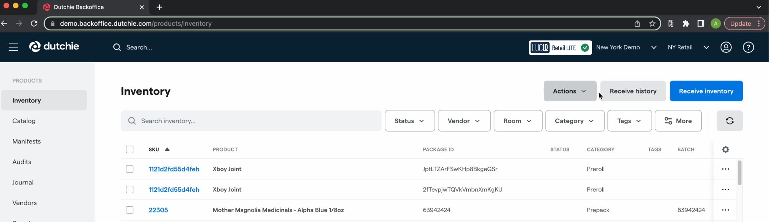Screen dimensions: 769x222
Task: Select the first Xboy Joint row checkbox
Action: click(130, 169)
